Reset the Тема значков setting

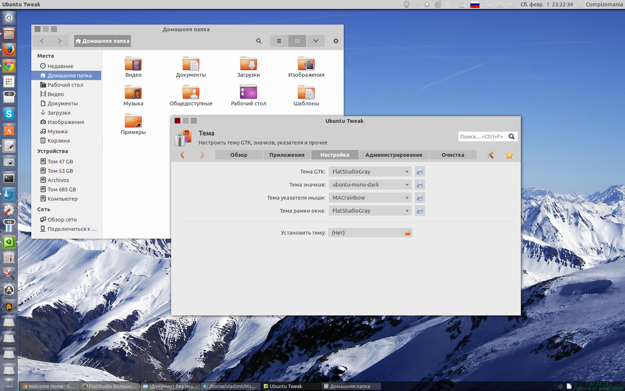coord(420,185)
